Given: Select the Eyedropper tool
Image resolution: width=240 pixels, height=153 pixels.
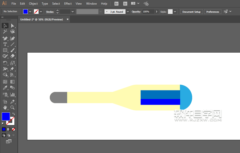Looking at the screenshot, I should [x=5, y=88].
